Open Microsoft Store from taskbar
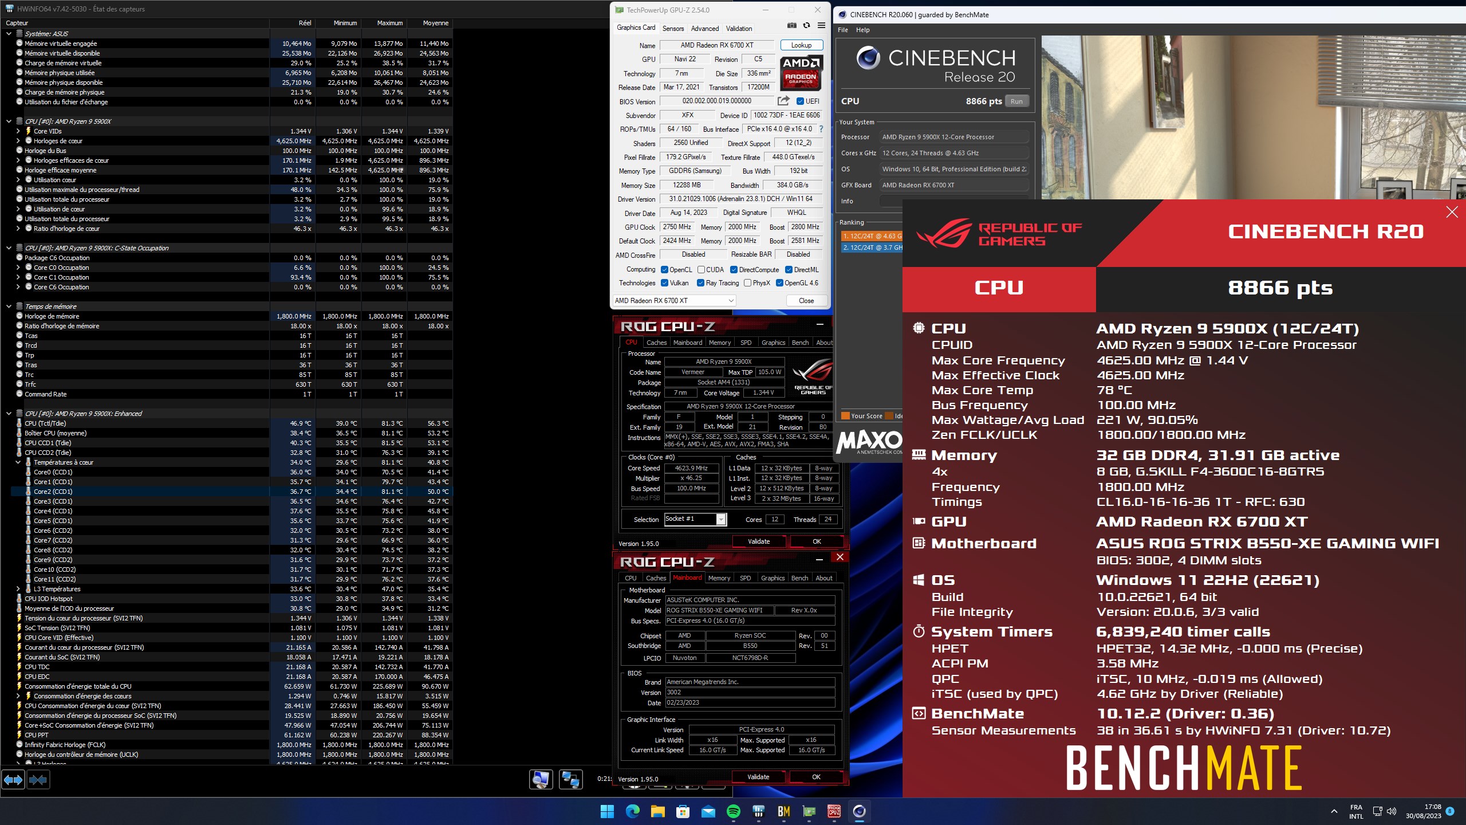 pos(683,811)
